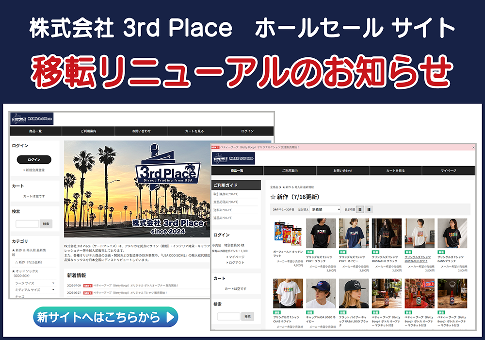Open 送料について guide link
Viewport: 485px width, 340px height.
coord(223,210)
